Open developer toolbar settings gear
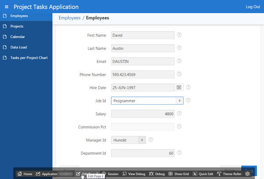 [x=247, y=174]
